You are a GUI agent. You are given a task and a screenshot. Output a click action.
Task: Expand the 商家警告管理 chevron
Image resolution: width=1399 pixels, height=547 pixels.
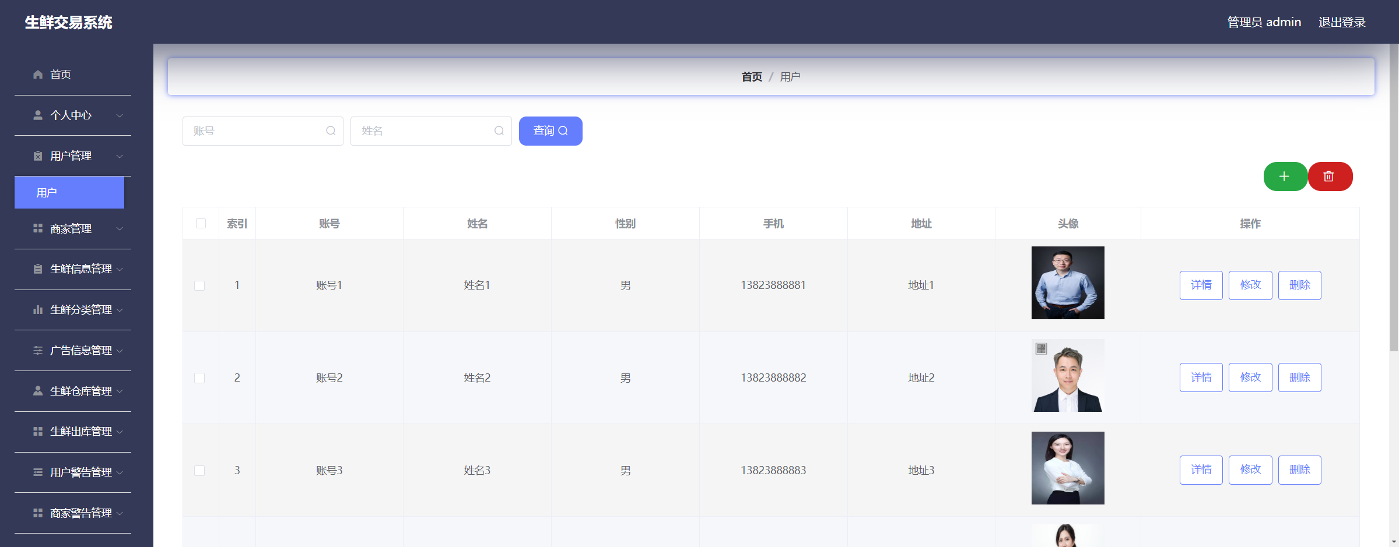click(x=120, y=513)
